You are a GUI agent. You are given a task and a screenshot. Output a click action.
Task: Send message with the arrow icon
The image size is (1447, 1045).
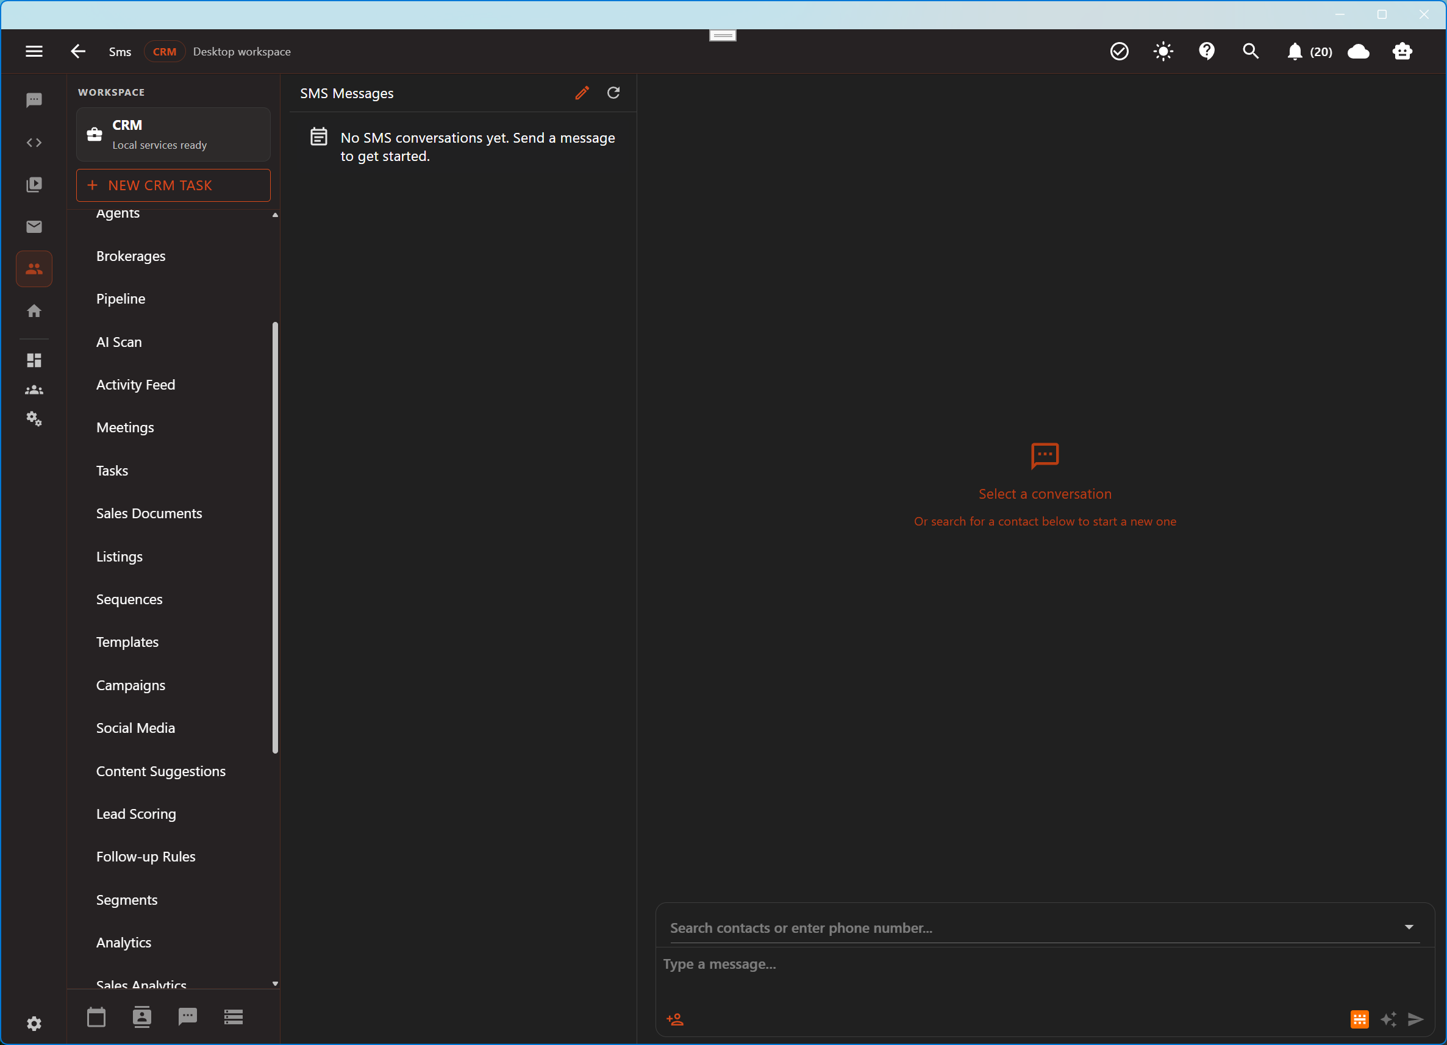[x=1416, y=1019]
